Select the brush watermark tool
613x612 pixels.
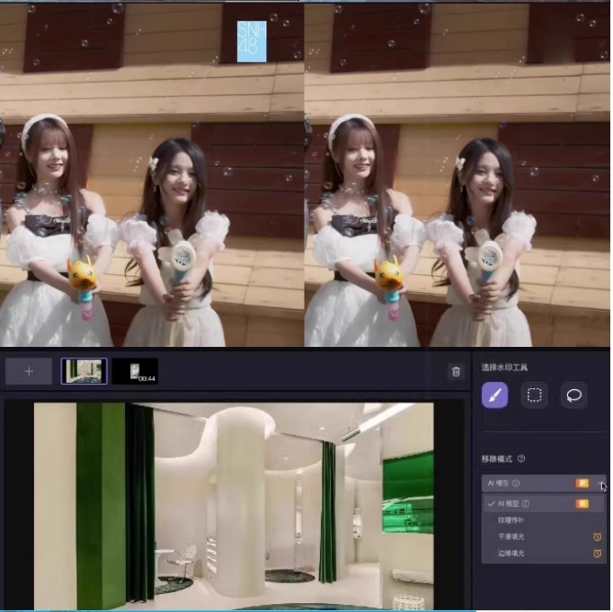[496, 396]
